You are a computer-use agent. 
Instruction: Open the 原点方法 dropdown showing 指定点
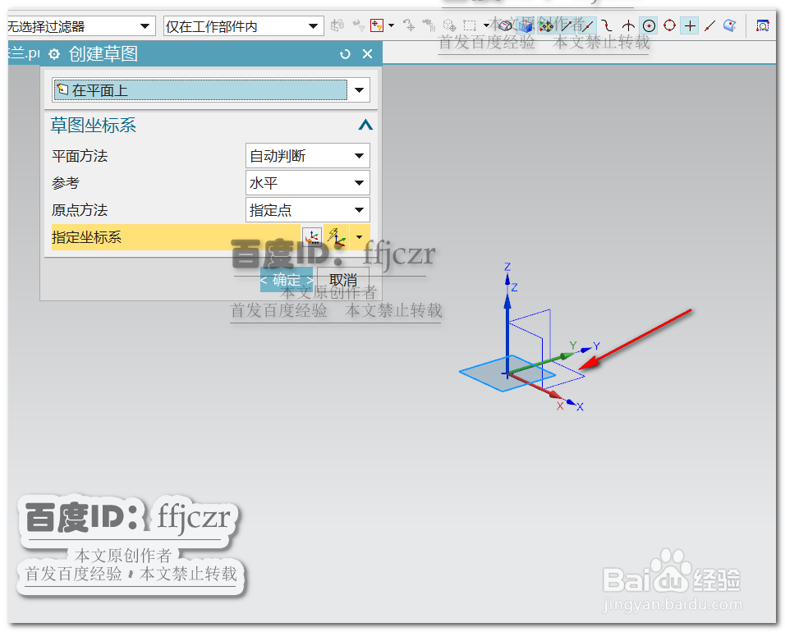point(307,209)
